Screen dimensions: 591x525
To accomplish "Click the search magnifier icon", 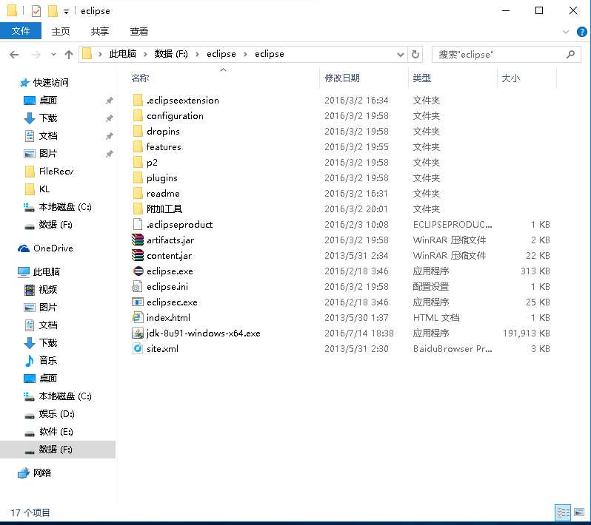I will pos(571,55).
